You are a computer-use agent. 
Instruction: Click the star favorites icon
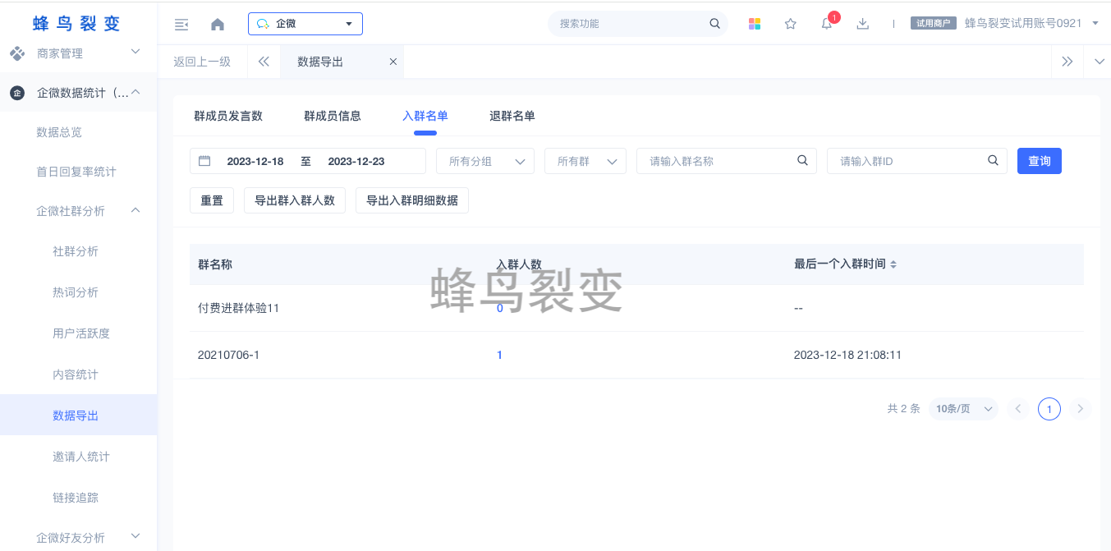791,24
